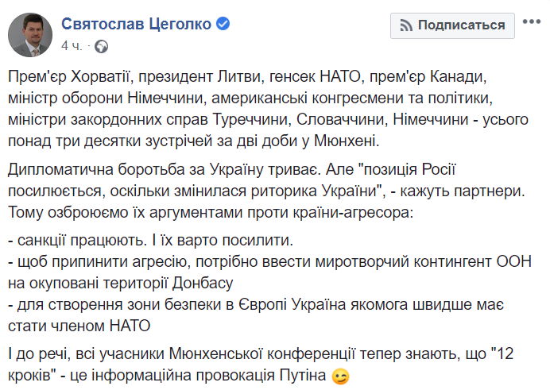Click the winking emoji at the post end
550x390 pixels.
click(341, 376)
